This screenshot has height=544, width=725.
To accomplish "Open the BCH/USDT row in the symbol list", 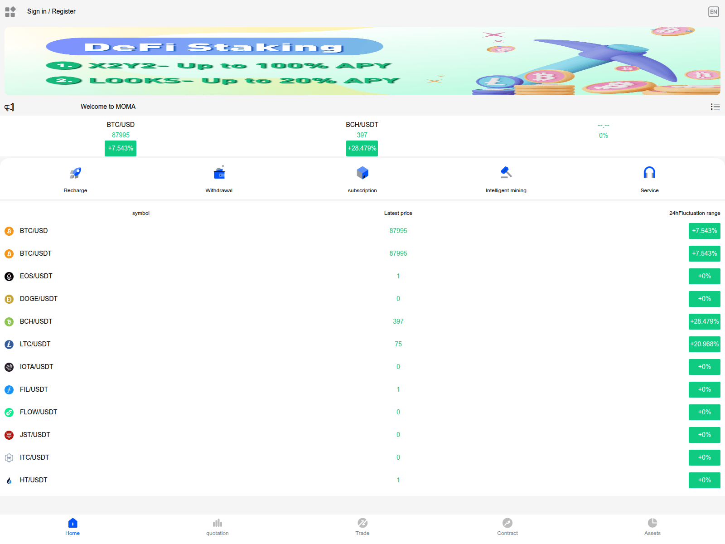I will point(362,321).
